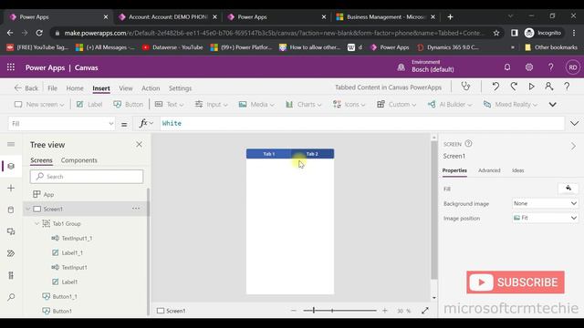This screenshot has height=328, width=584.
Task: Open Search magnifier in left rail
Action: click(11, 297)
